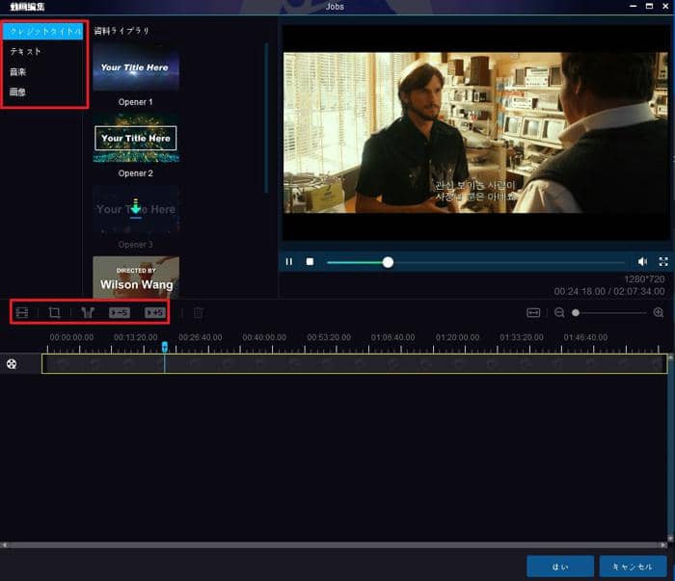Click the video preview frame
This screenshot has height=581, width=675.
pos(475,132)
